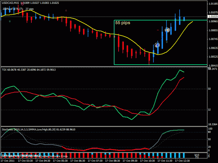This screenshot has height=163, width=218.
Task: Select the '55 pips' box label
Action: click(x=123, y=23)
